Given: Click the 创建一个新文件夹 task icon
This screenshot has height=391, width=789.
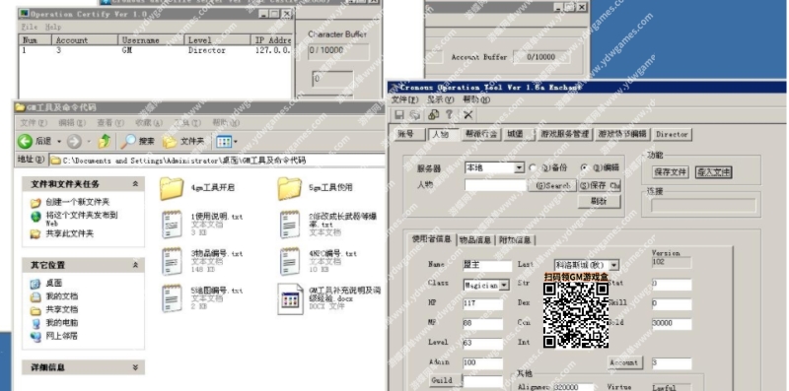Looking at the screenshot, I should coord(36,203).
